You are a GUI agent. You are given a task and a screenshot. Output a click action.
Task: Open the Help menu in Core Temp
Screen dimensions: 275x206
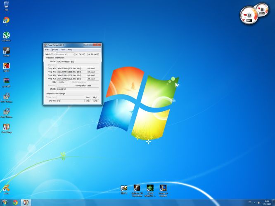pos(70,50)
